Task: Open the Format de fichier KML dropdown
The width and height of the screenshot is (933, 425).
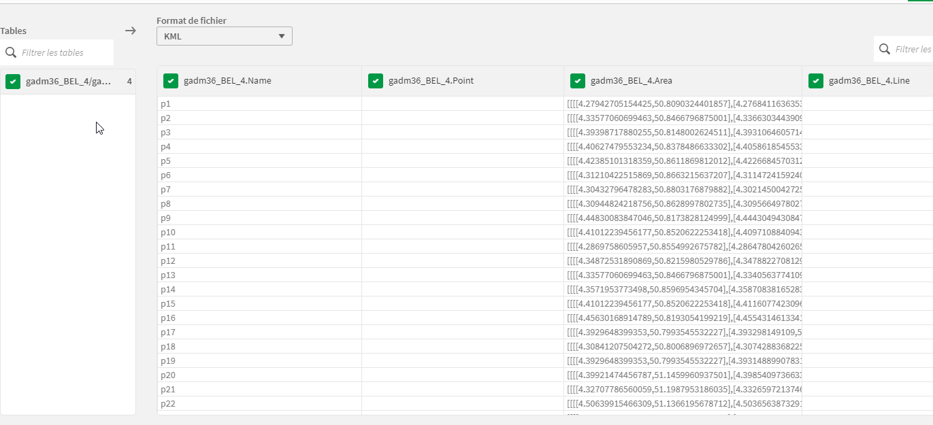Action: click(224, 36)
